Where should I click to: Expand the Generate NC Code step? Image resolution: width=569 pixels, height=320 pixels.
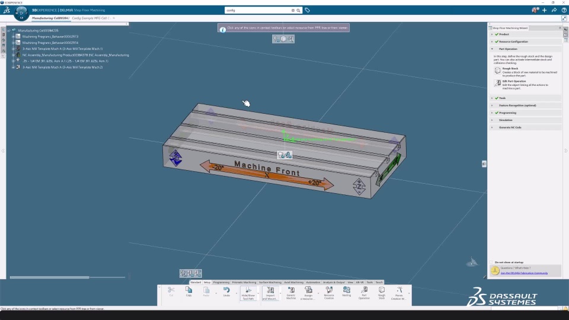[492, 127]
